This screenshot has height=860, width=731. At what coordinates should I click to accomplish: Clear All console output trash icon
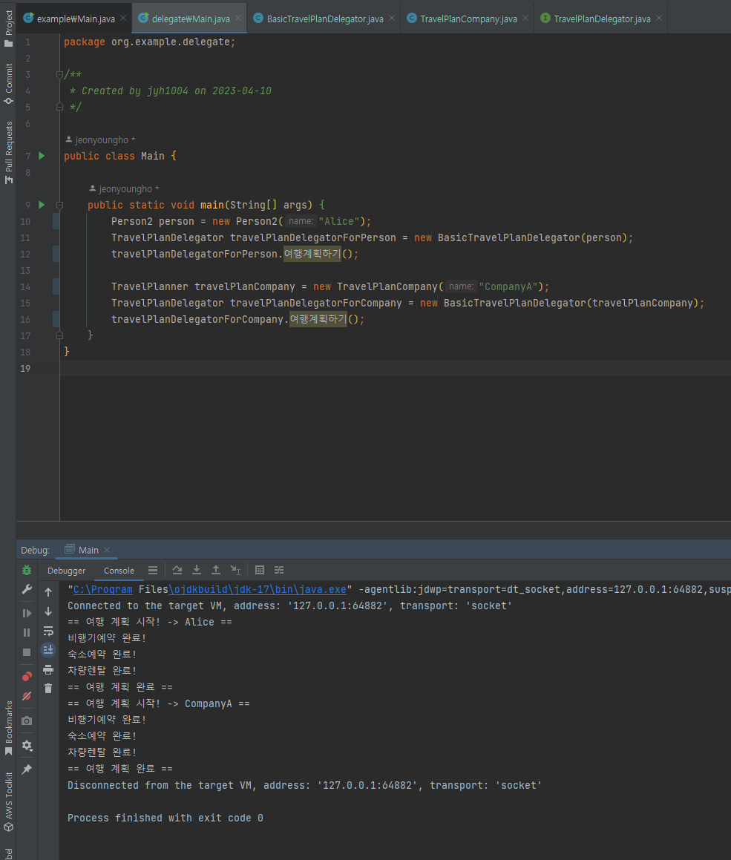point(48,689)
